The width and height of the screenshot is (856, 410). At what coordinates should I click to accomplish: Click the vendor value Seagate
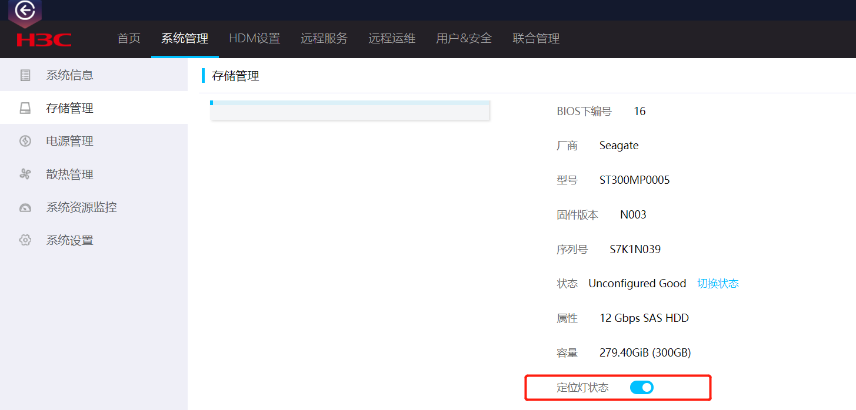tap(619, 146)
